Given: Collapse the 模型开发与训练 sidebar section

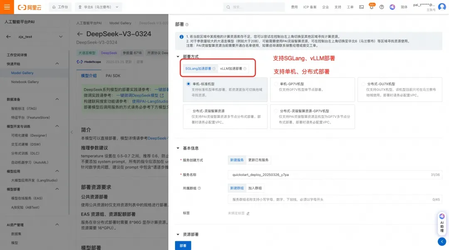Looking at the screenshot, I should pos(57,126).
